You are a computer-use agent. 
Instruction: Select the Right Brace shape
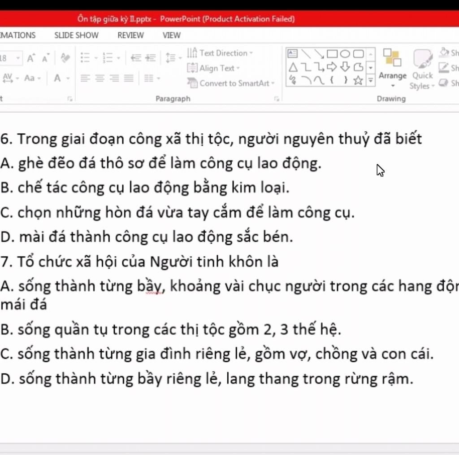(346, 80)
